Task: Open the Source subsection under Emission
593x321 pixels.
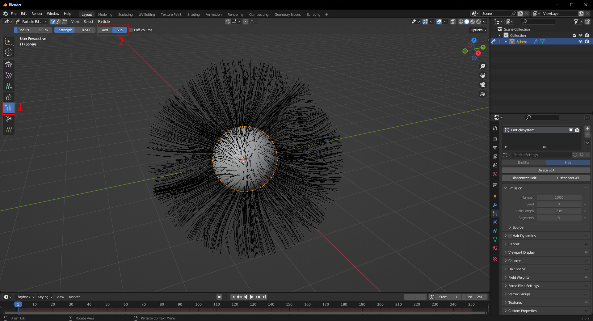Action: coord(518,227)
